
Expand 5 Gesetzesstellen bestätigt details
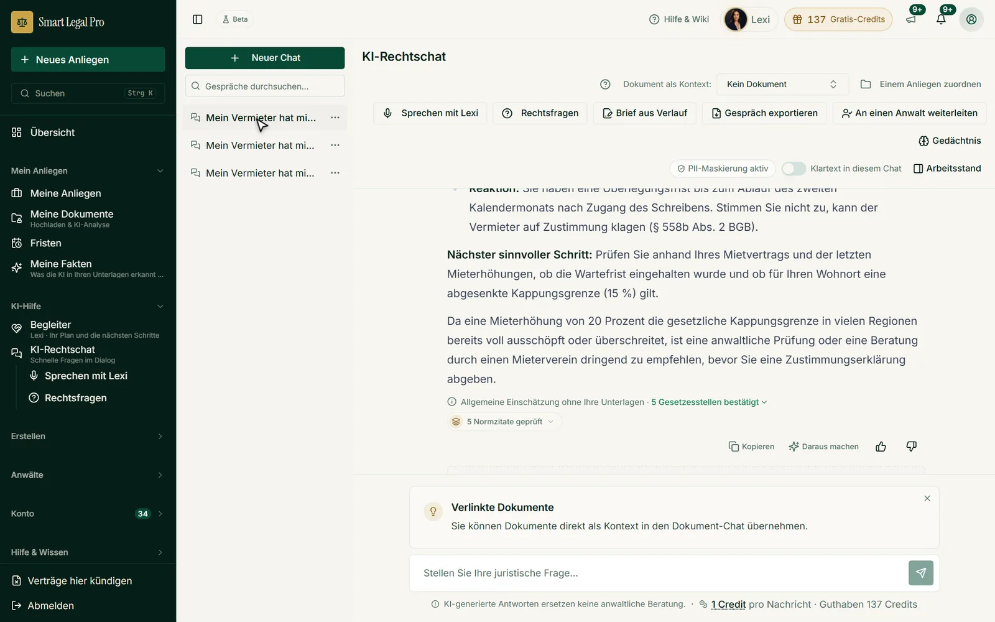tap(709, 402)
